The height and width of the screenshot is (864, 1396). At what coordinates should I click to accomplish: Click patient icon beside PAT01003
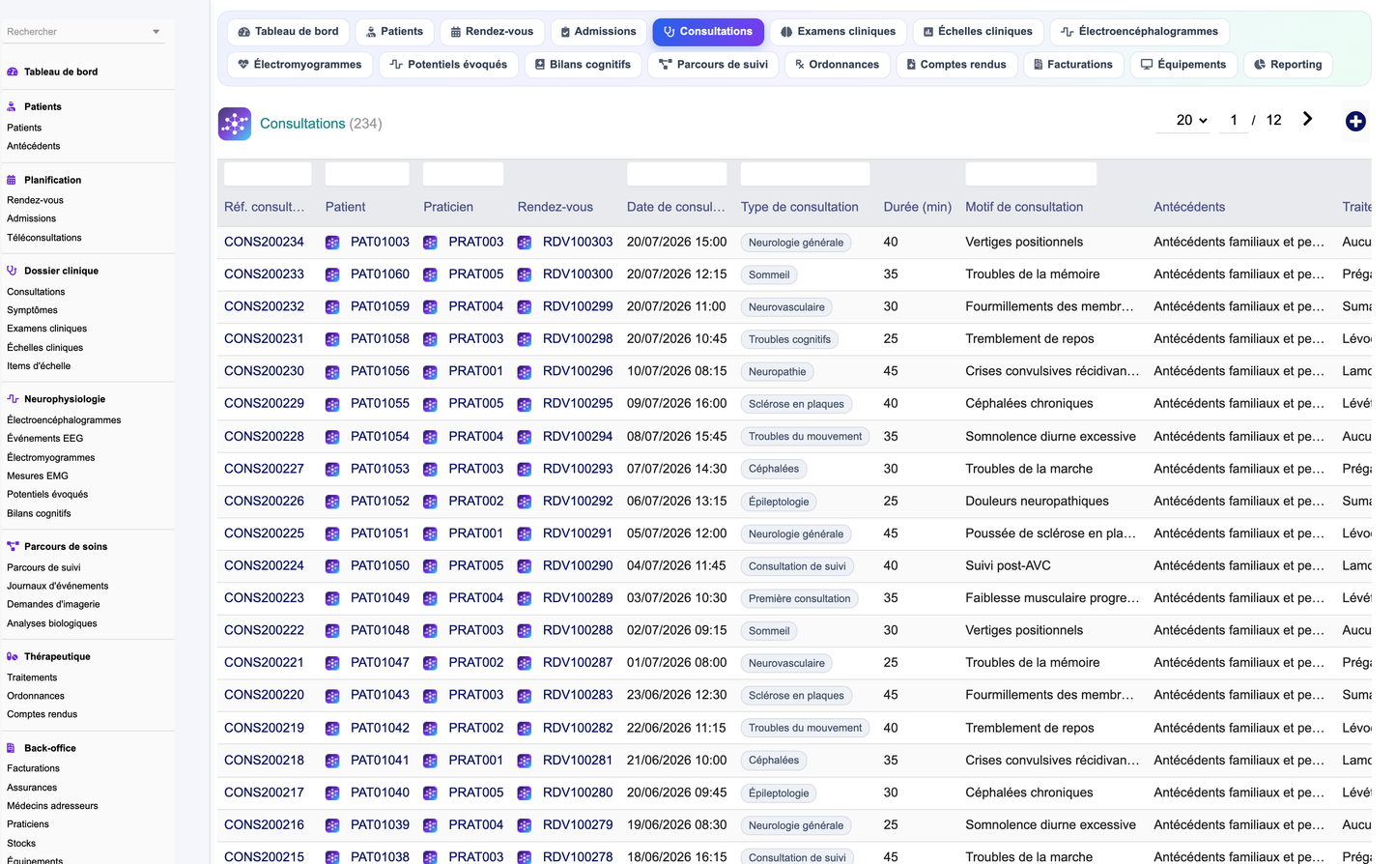point(332,243)
